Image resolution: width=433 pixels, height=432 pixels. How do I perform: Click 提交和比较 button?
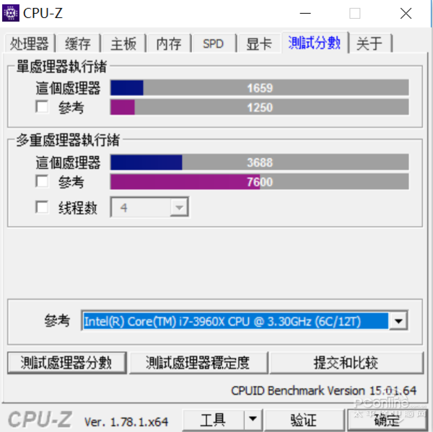pyautogui.click(x=346, y=363)
